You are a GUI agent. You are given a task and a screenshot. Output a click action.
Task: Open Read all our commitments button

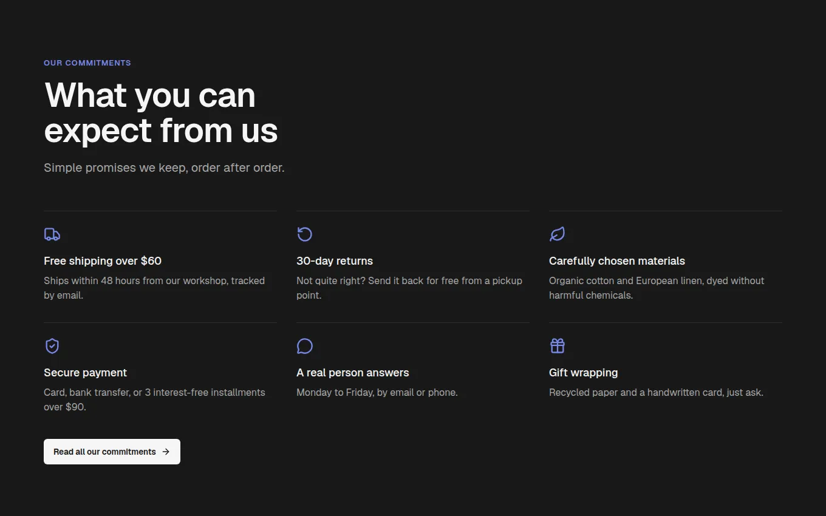pyautogui.click(x=112, y=452)
